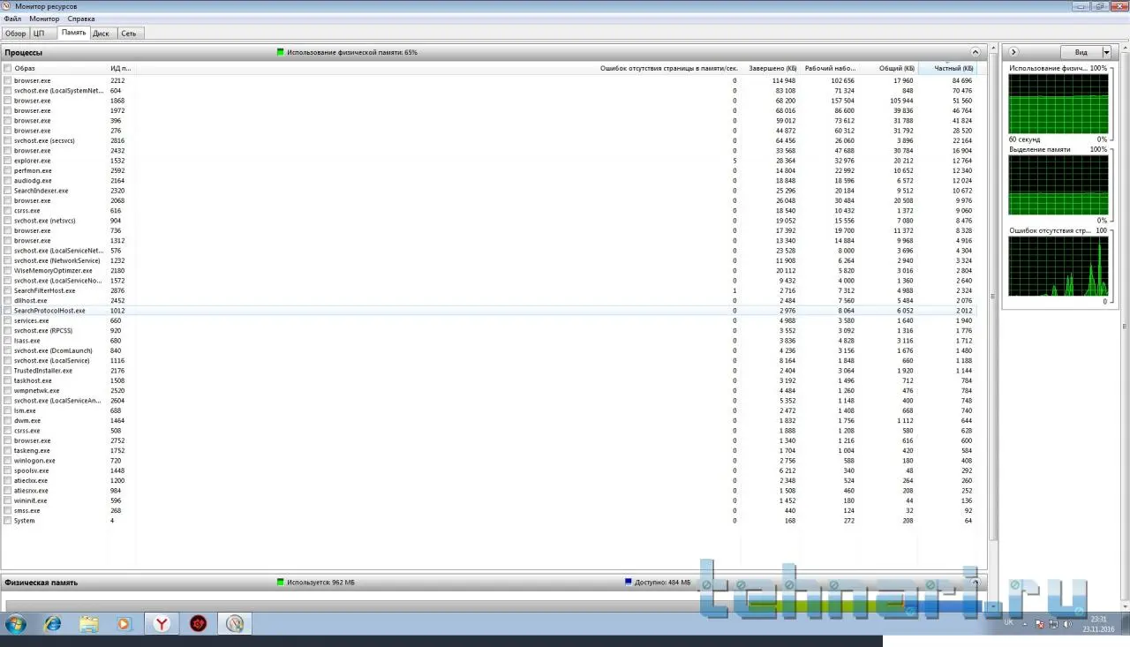Open Yandex Browser from the taskbar

tap(162, 624)
